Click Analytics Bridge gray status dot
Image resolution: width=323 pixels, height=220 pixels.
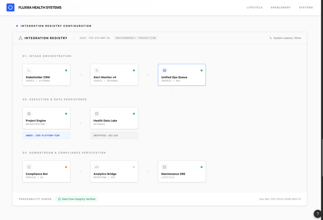click(x=134, y=167)
